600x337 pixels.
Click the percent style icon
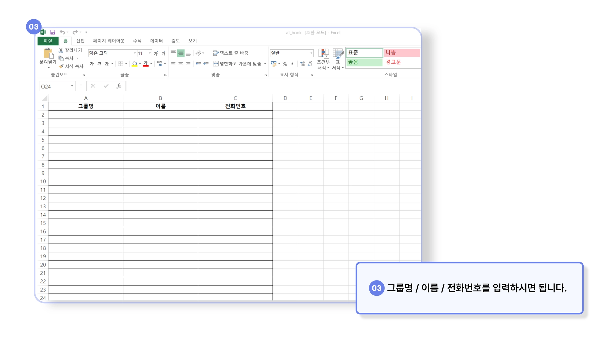pos(285,64)
